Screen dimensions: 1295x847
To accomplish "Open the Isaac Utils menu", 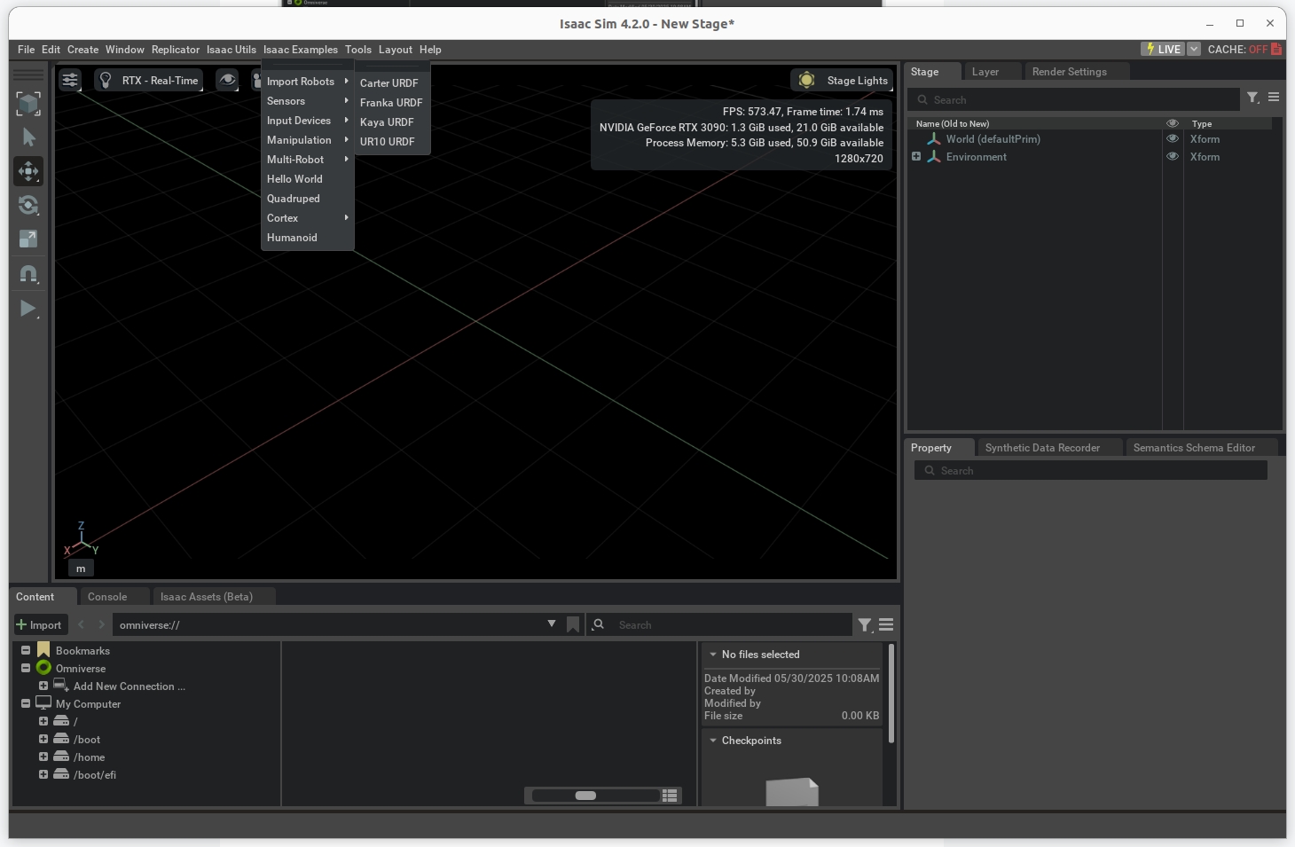I will 232,50.
